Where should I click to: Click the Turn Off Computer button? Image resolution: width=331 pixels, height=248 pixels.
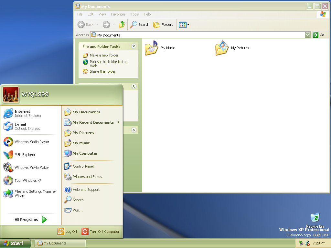coord(101,232)
